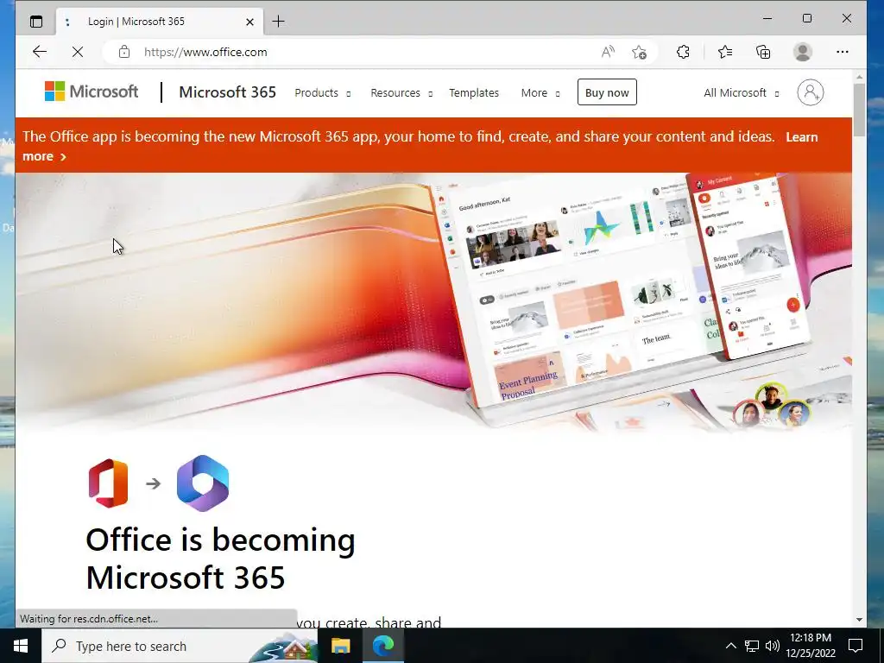Click the Microsoft 365 header link
Image resolution: width=884 pixels, height=663 pixels.
tap(227, 92)
